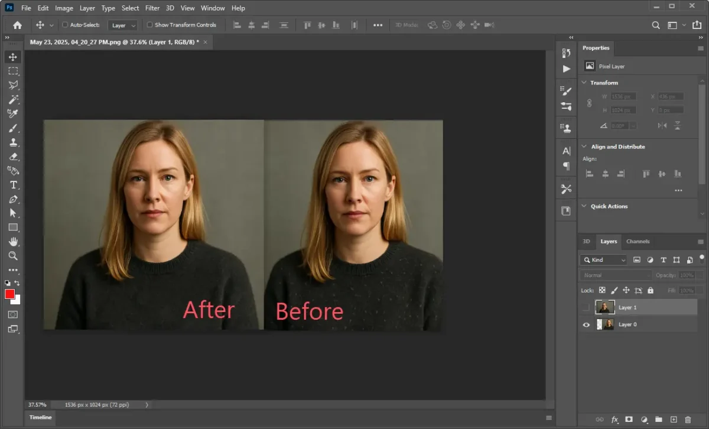This screenshot has width=709, height=429.
Task: Toggle lock all padlock icon
Action: click(x=651, y=291)
